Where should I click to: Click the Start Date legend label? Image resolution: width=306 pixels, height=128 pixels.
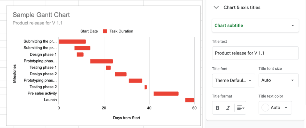(89, 31)
